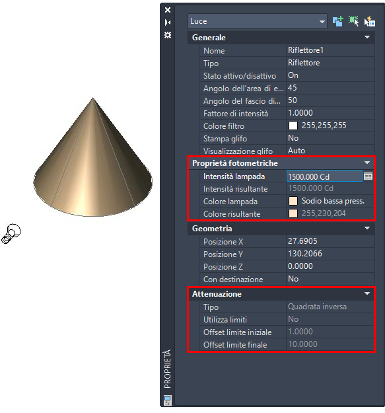Open the Luce object type dropdown
Screen dimensions: 385x413
click(x=258, y=21)
